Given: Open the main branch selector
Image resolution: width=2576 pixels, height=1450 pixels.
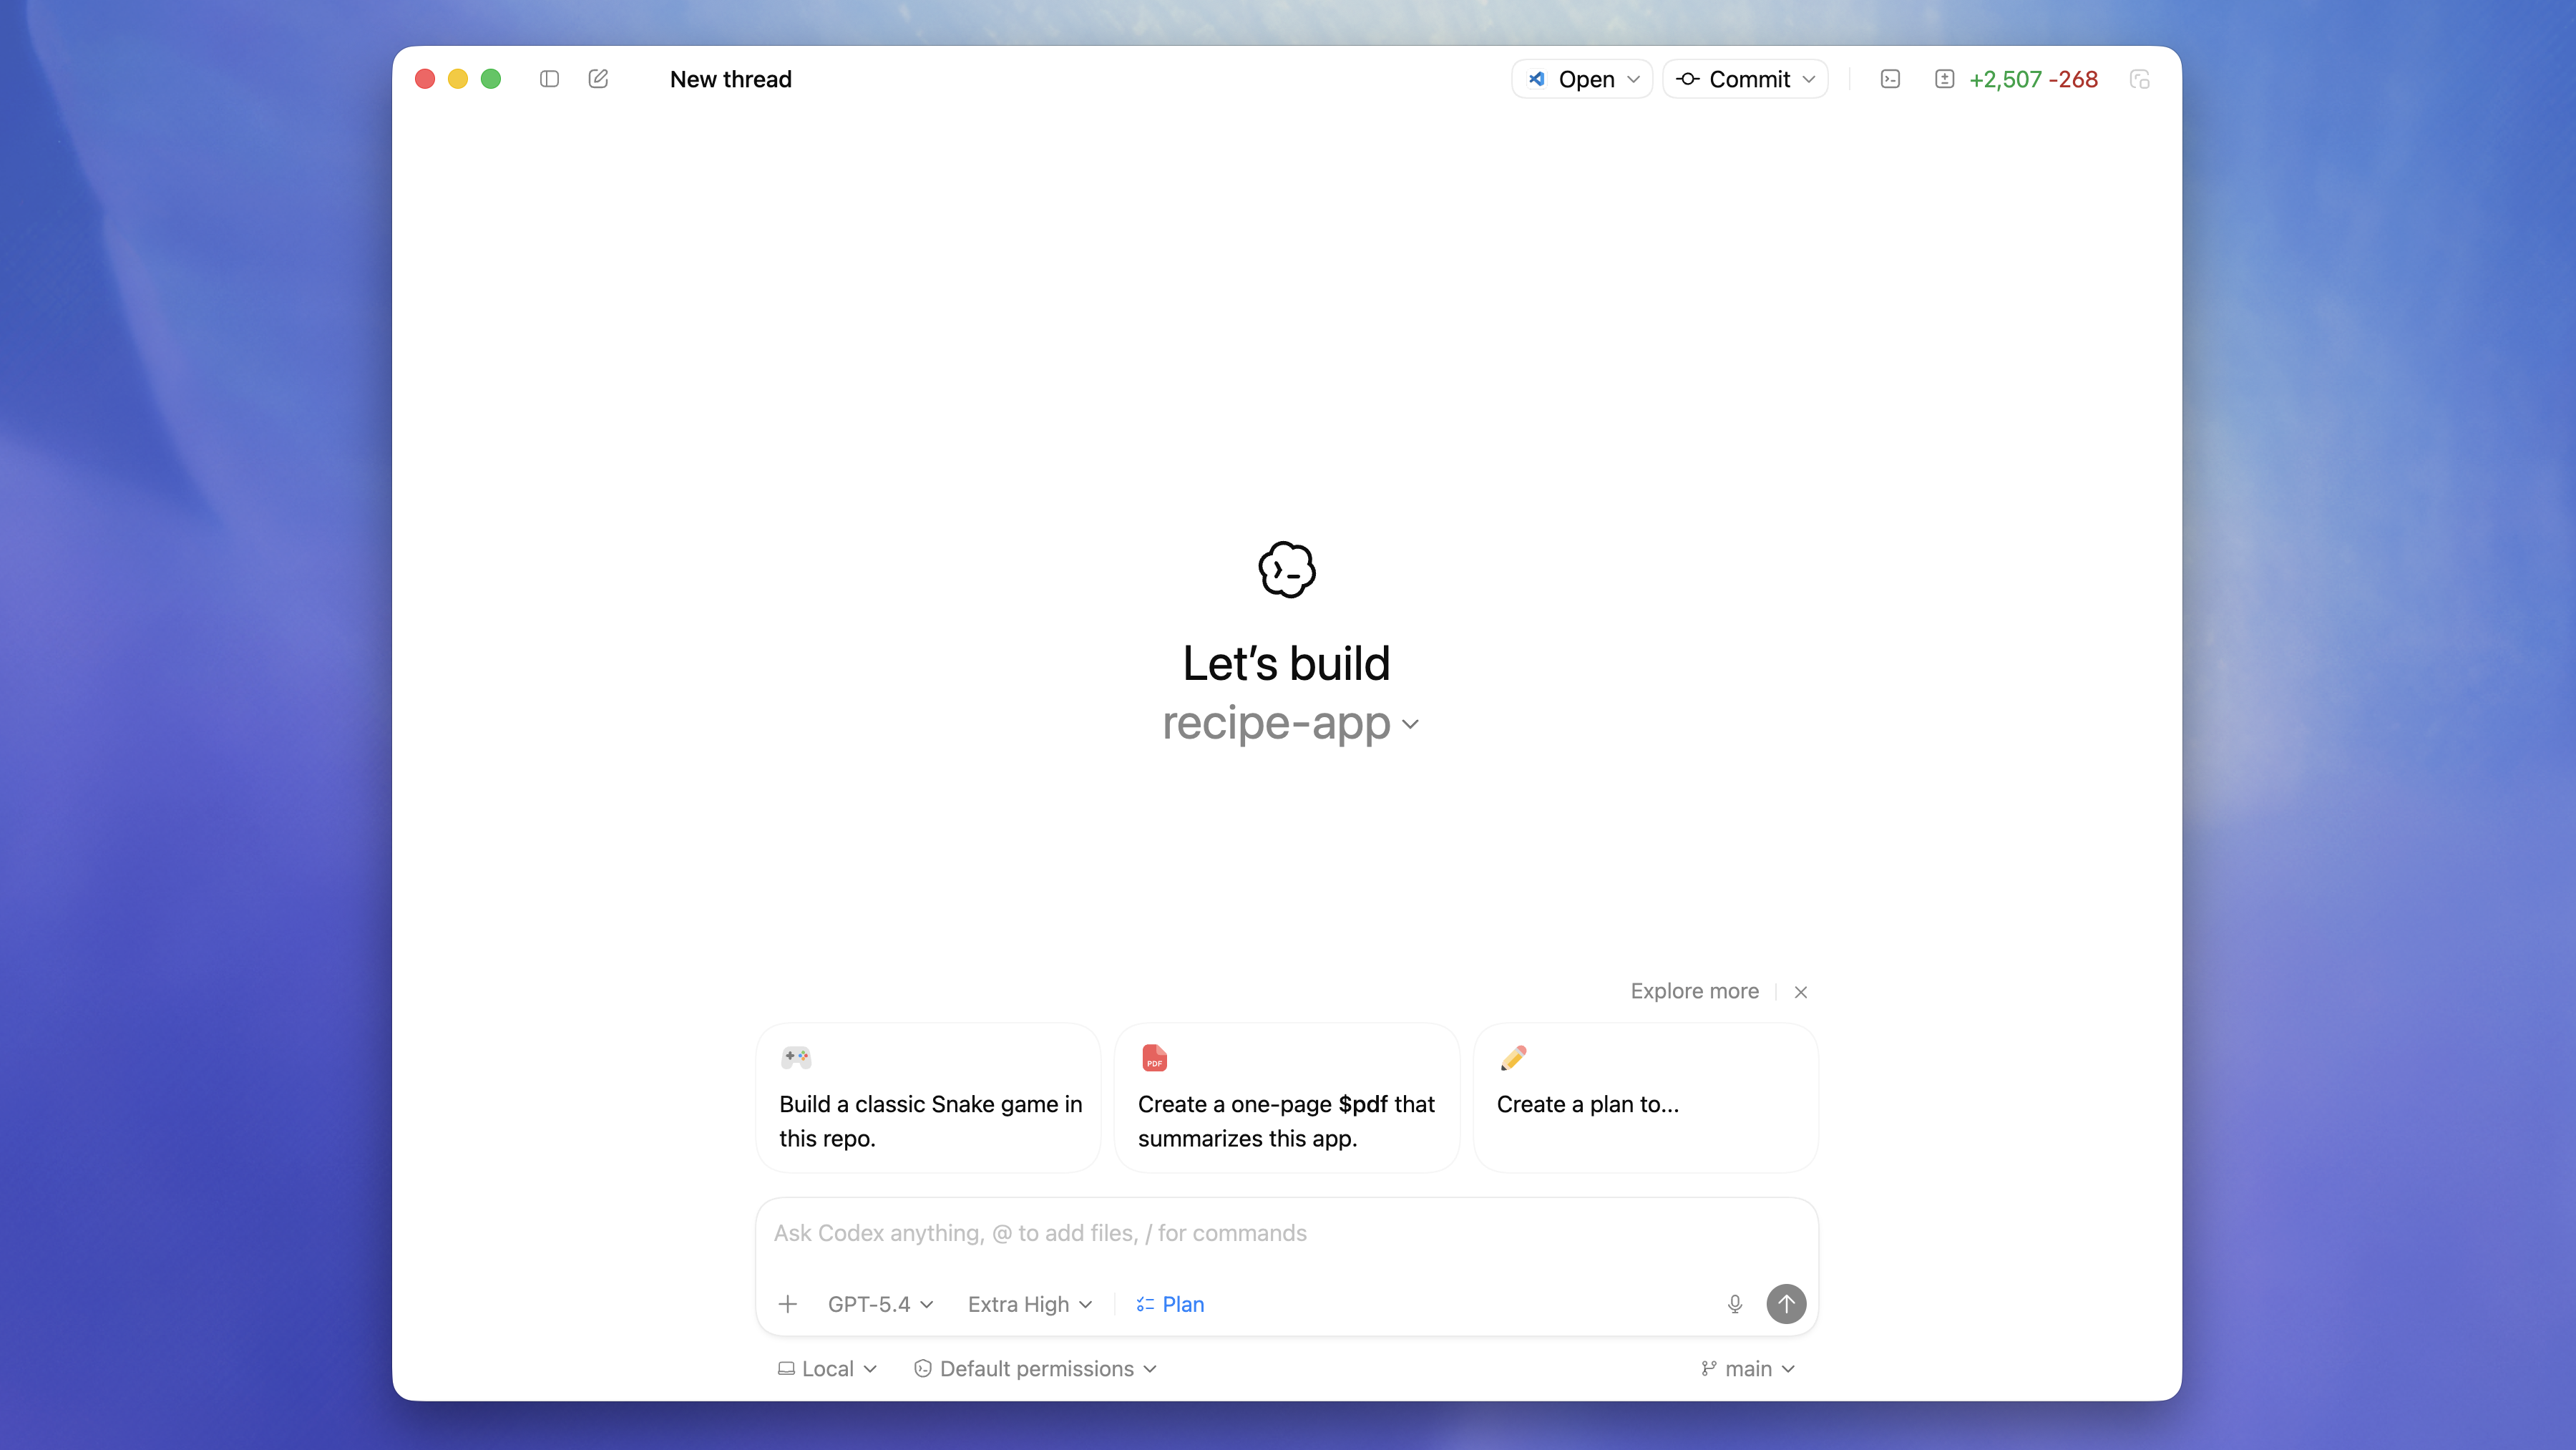Looking at the screenshot, I should click(1747, 1368).
